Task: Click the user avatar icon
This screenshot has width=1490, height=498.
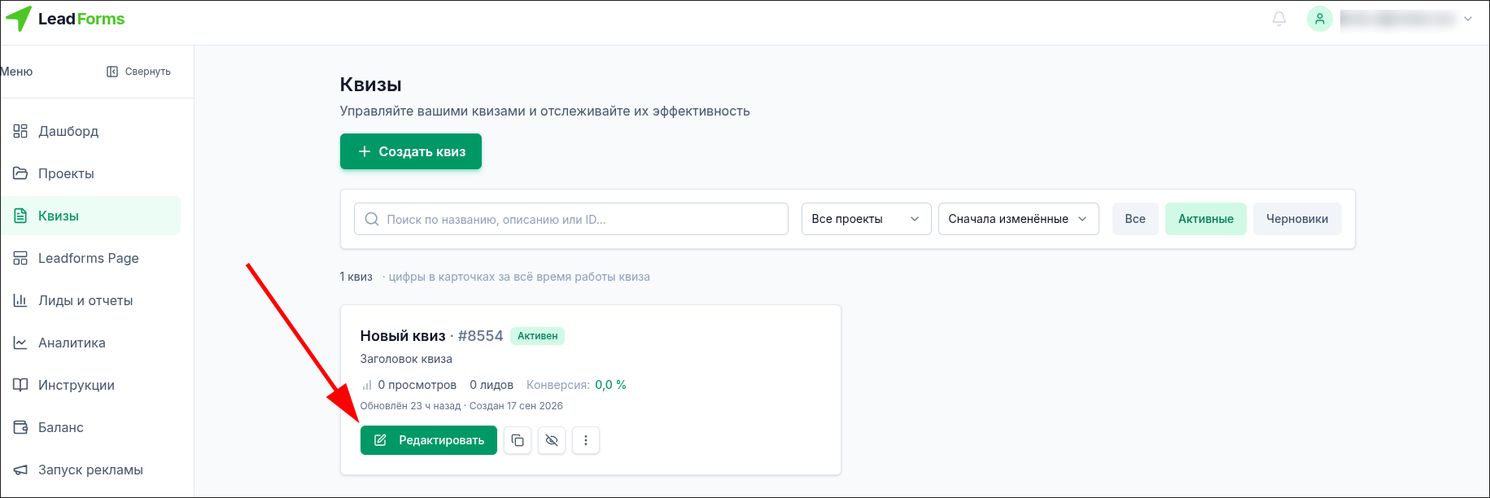Action: click(x=1319, y=19)
